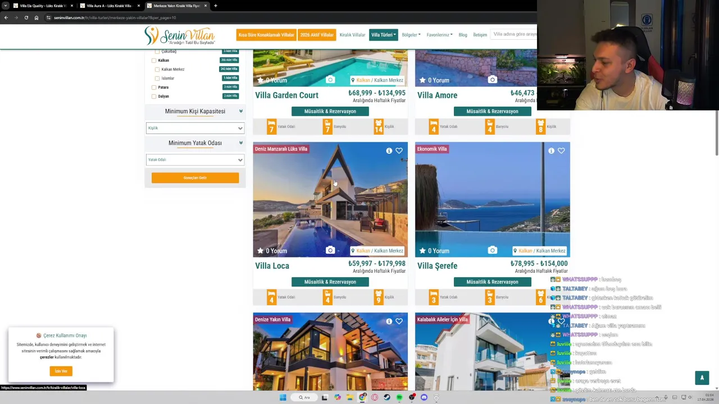Open Opera browser from the taskbar
The width and height of the screenshot is (719, 404).
pyautogui.click(x=375, y=397)
